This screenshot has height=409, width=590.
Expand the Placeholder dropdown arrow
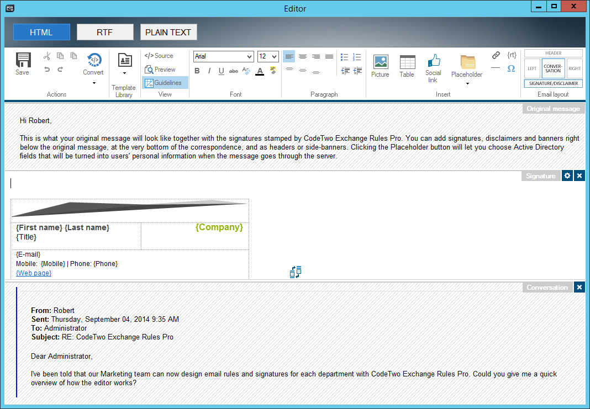tap(468, 83)
